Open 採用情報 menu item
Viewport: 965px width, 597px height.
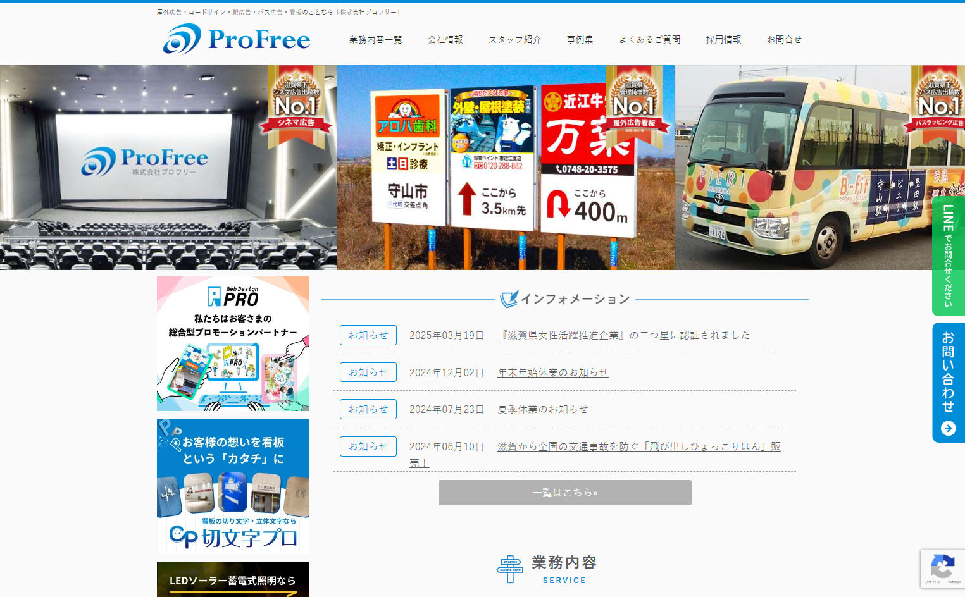723,40
